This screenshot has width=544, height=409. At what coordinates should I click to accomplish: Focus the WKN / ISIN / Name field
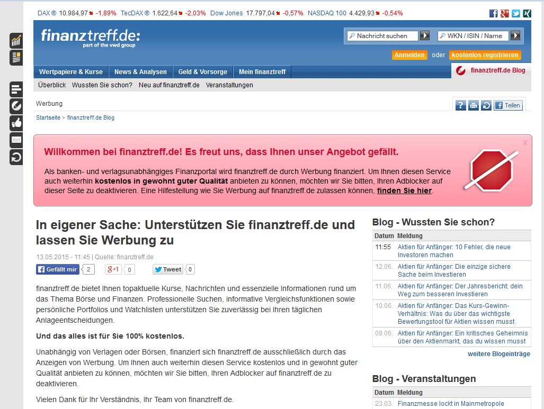pyautogui.click(x=473, y=35)
